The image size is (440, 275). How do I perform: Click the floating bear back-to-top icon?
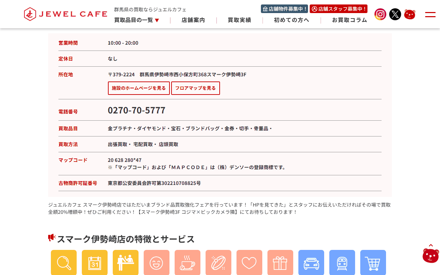[x=431, y=254]
